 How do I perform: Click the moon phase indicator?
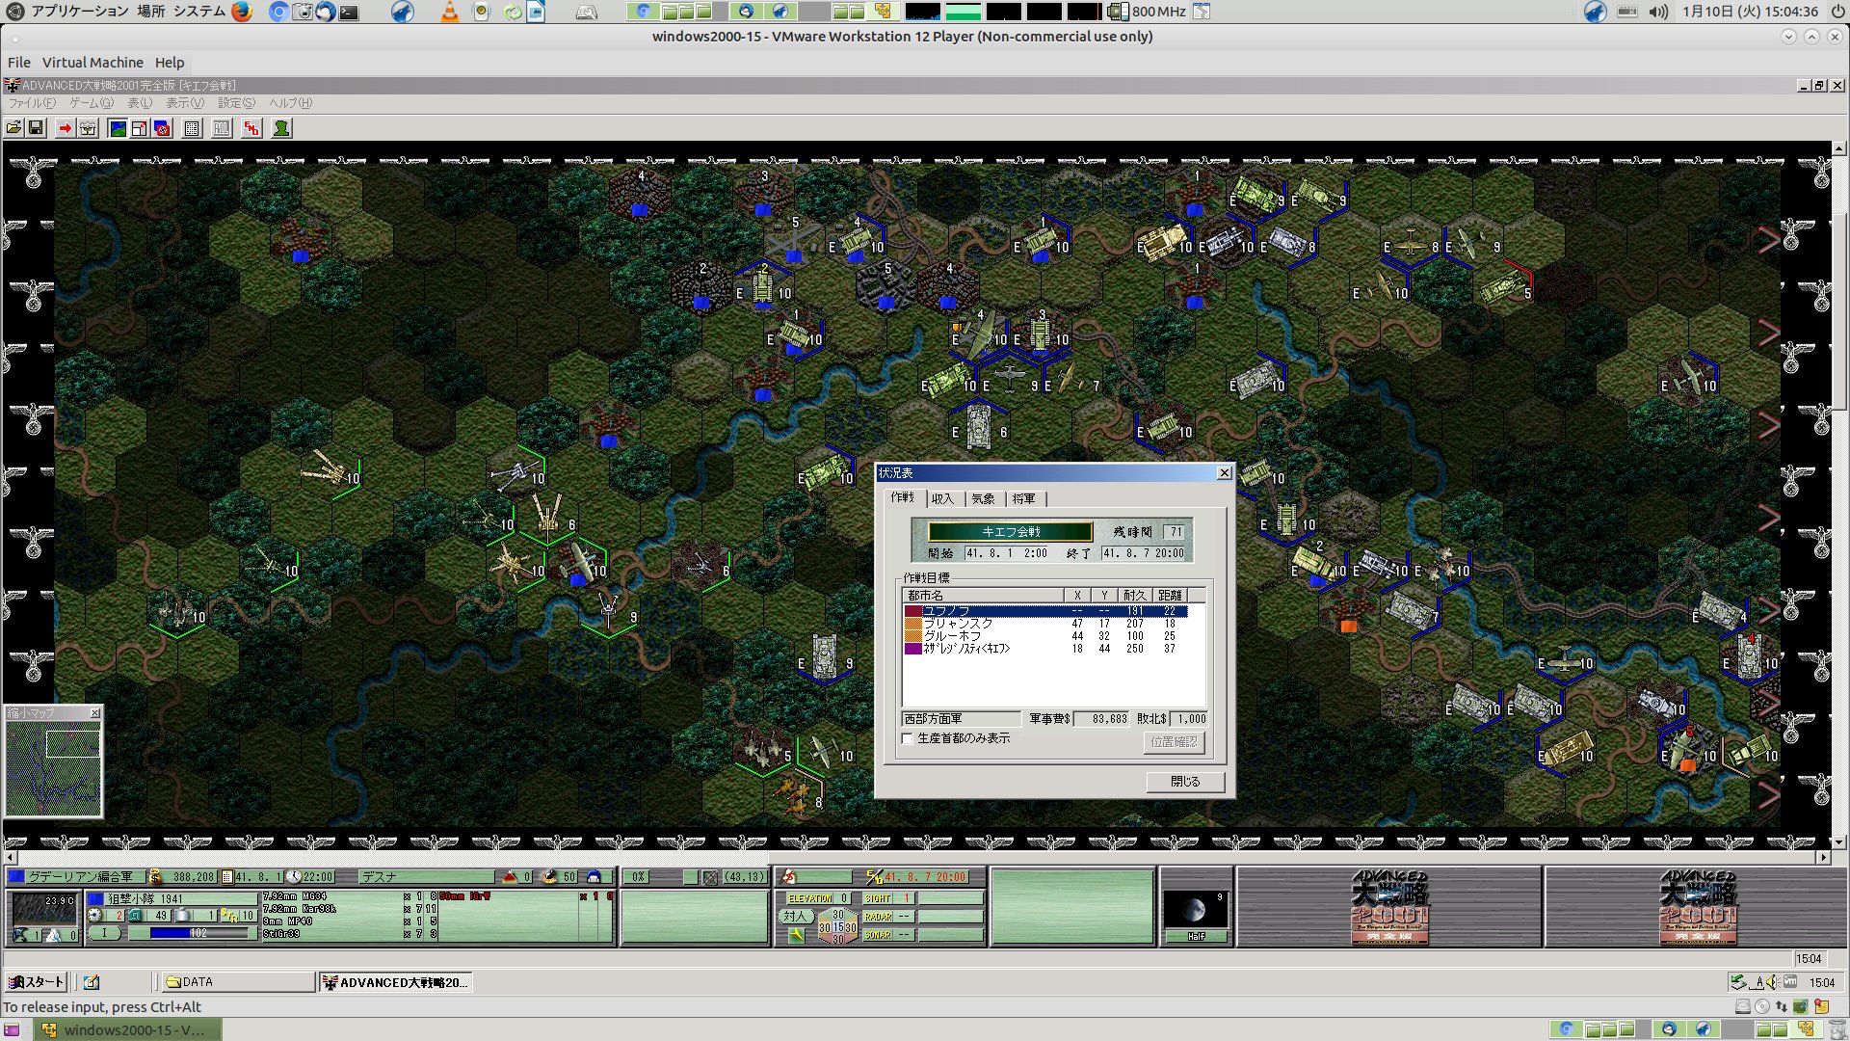point(1195,910)
